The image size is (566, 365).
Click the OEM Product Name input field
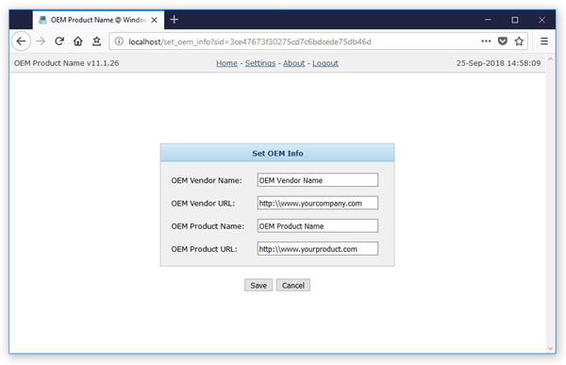(318, 225)
